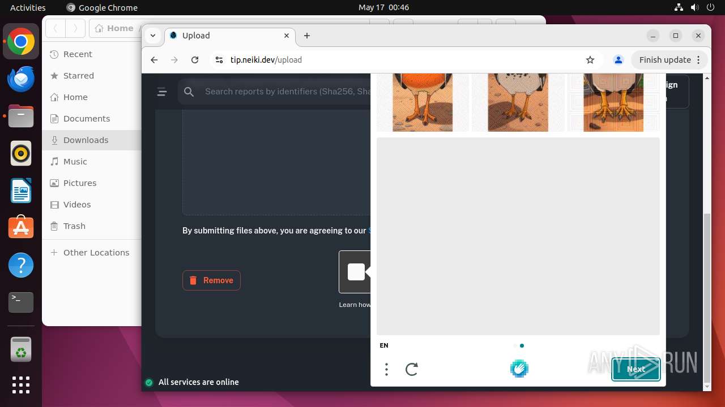The width and height of the screenshot is (725, 407).
Task: Click Activities in the top bar
Action: pyautogui.click(x=28, y=7)
